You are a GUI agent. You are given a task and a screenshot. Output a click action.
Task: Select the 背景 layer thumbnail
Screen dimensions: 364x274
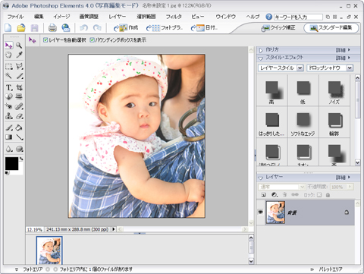(275, 213)
